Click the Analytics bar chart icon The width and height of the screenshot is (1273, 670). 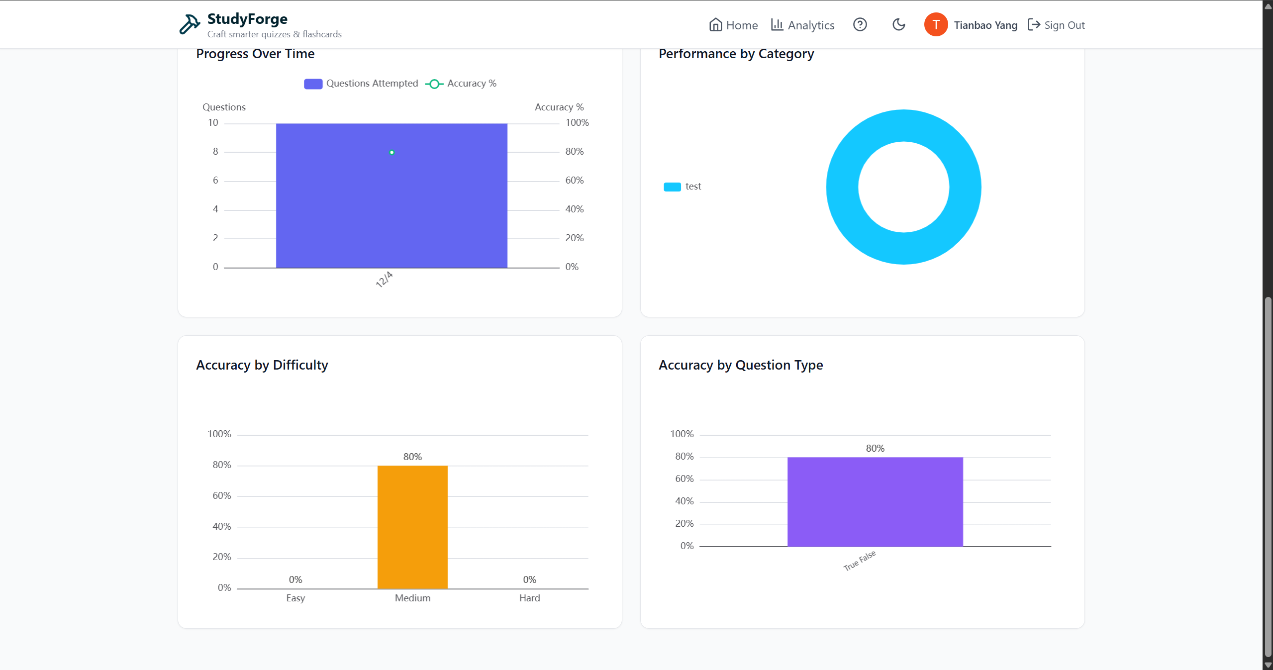(x=777, y=24)
